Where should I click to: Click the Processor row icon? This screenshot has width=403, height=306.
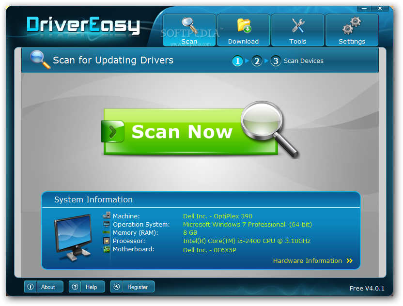(107, 241)
